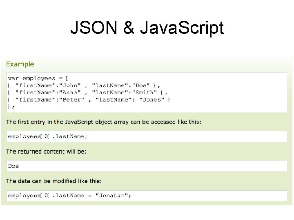The height and width of the screenshot is (220, 294).
Task: Click "The data can be modified like this:"
Action: [53, 180]
